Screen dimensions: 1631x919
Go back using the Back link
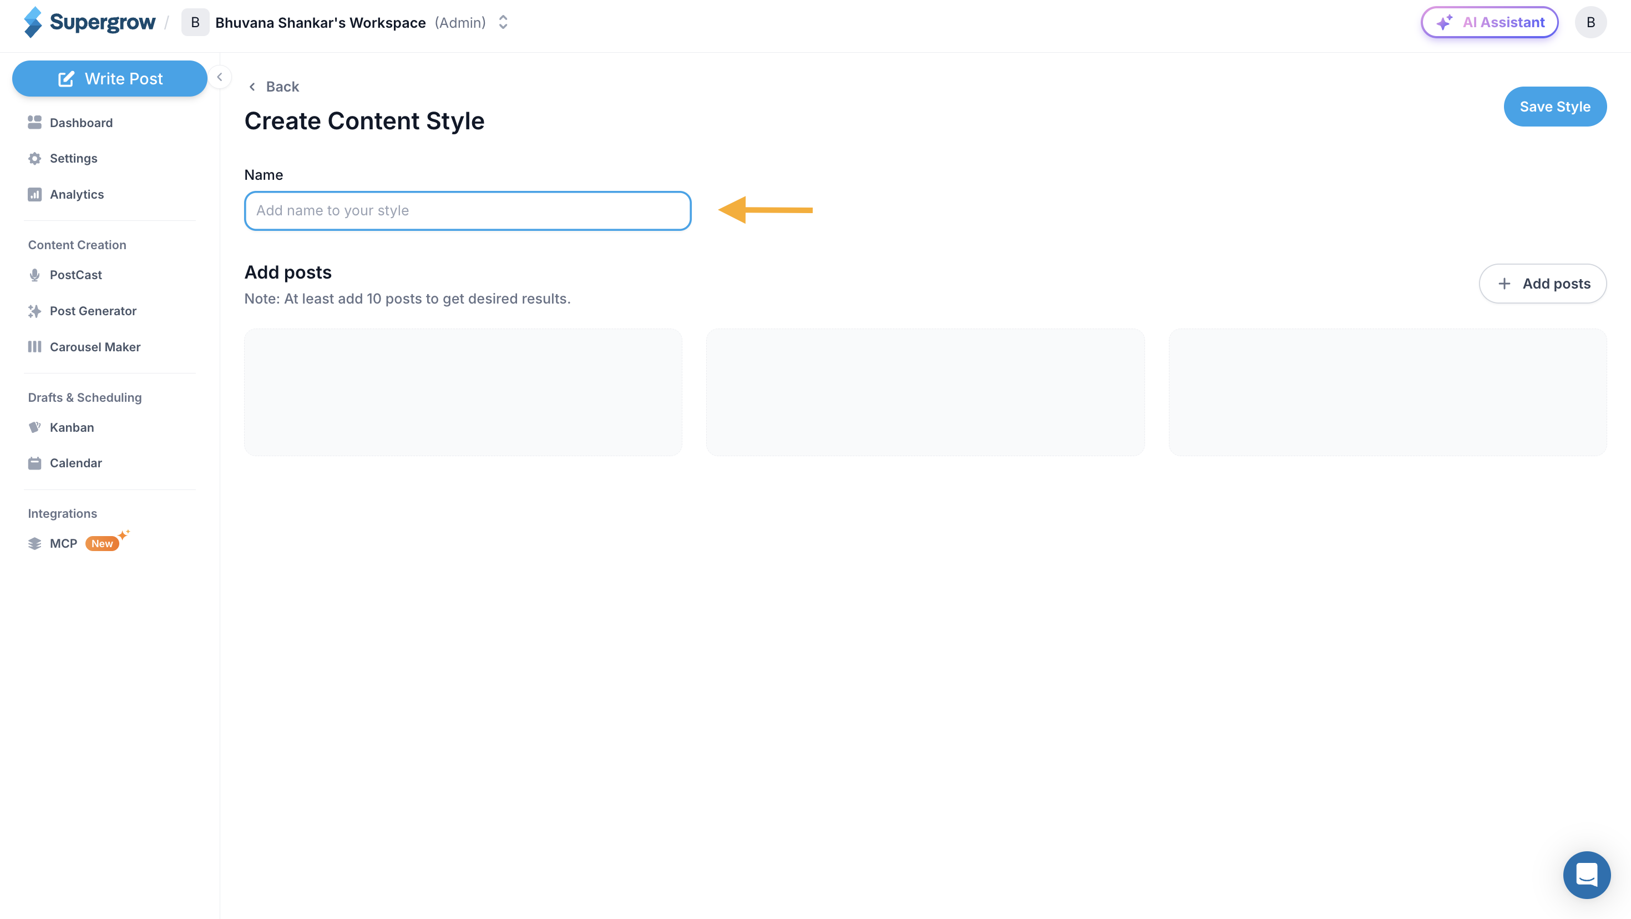[x=273, y=87]
